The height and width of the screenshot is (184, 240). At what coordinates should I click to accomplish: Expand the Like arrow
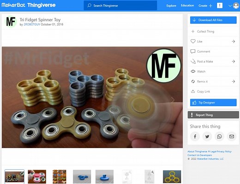tap(234, 42)
